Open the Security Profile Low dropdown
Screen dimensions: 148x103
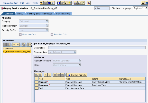point(47,30)
